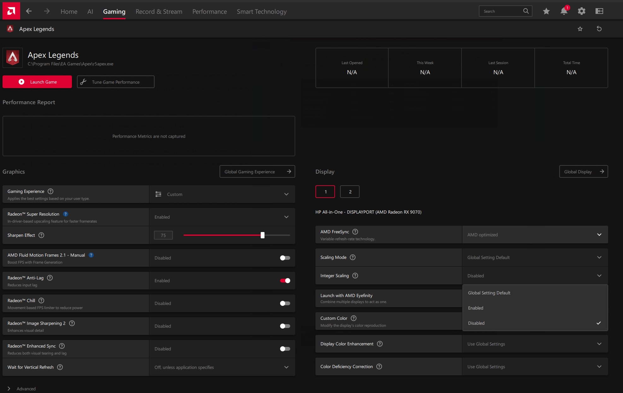The image size is (623, 393).
Task: Go forward with the forward arrow
Action: point(47,11)
